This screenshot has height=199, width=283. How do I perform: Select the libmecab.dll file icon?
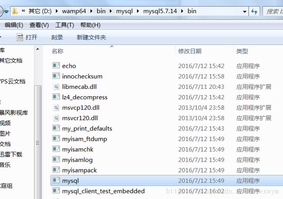coord(56,87)
